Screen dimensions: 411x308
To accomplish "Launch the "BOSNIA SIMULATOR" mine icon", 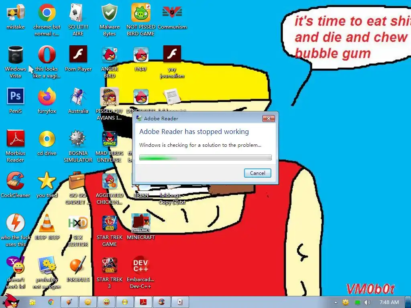I will coord(78,146).
